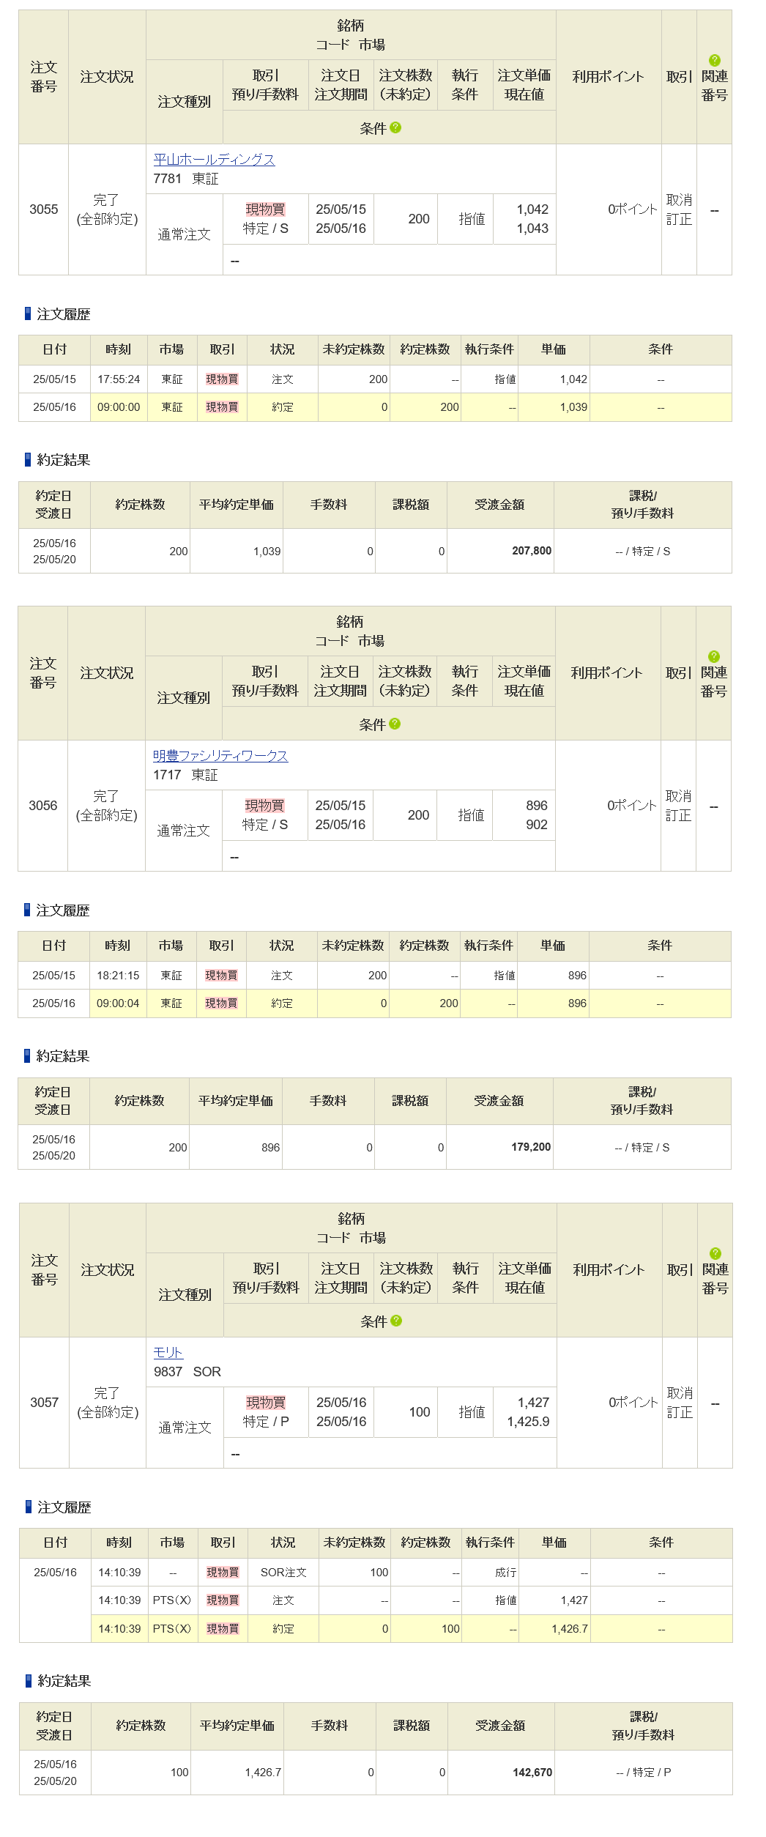Click the 現物買 badge in order 3055 row
The width and height of the screenshot is (766, 1837).
coord(265,209)
